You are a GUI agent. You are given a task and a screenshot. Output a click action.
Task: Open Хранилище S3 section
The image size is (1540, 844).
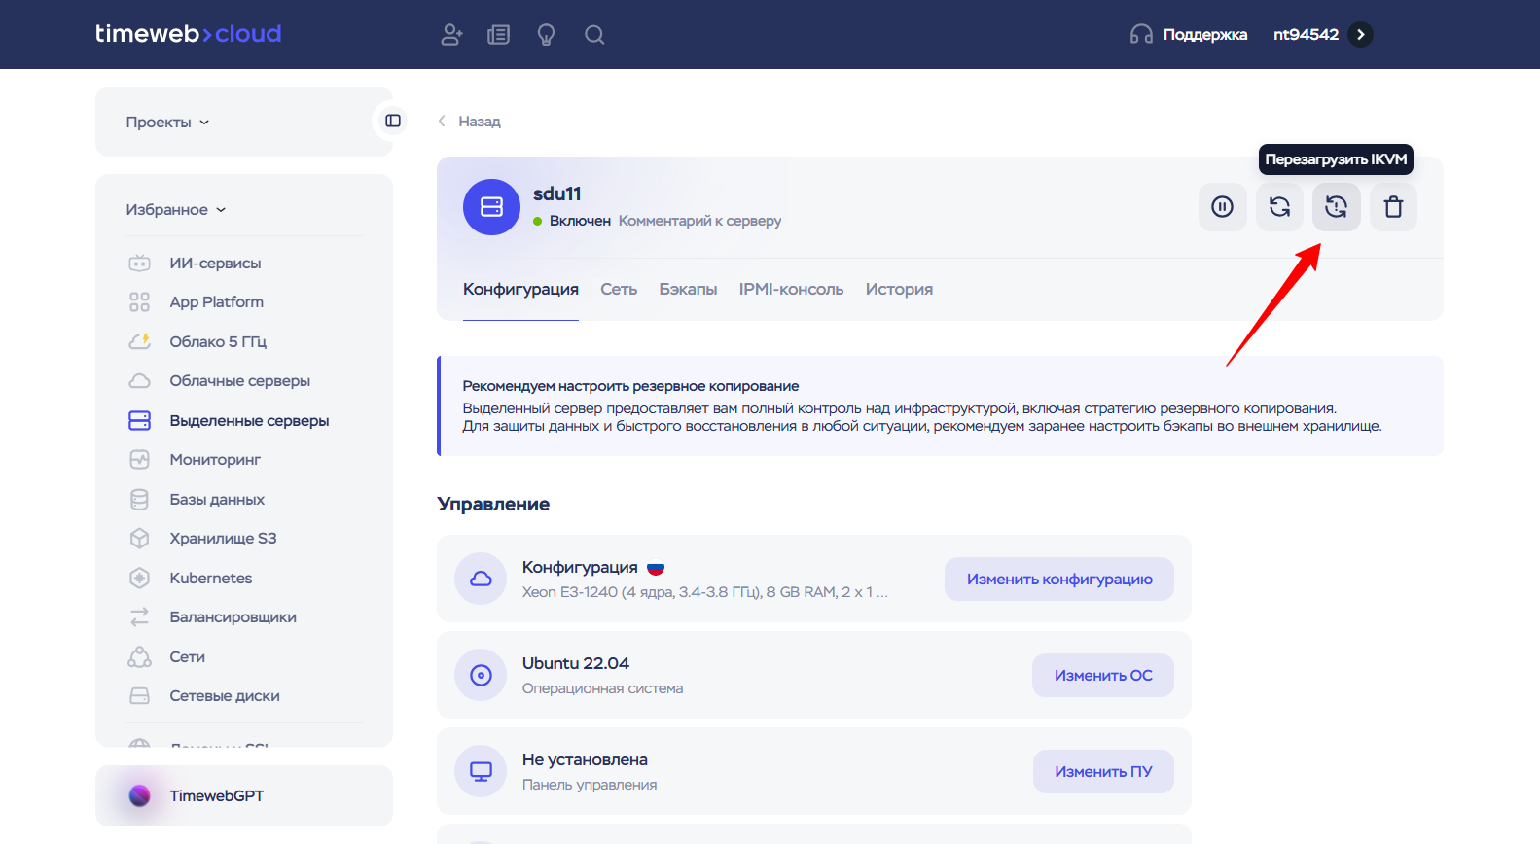(x=223, y=538)
